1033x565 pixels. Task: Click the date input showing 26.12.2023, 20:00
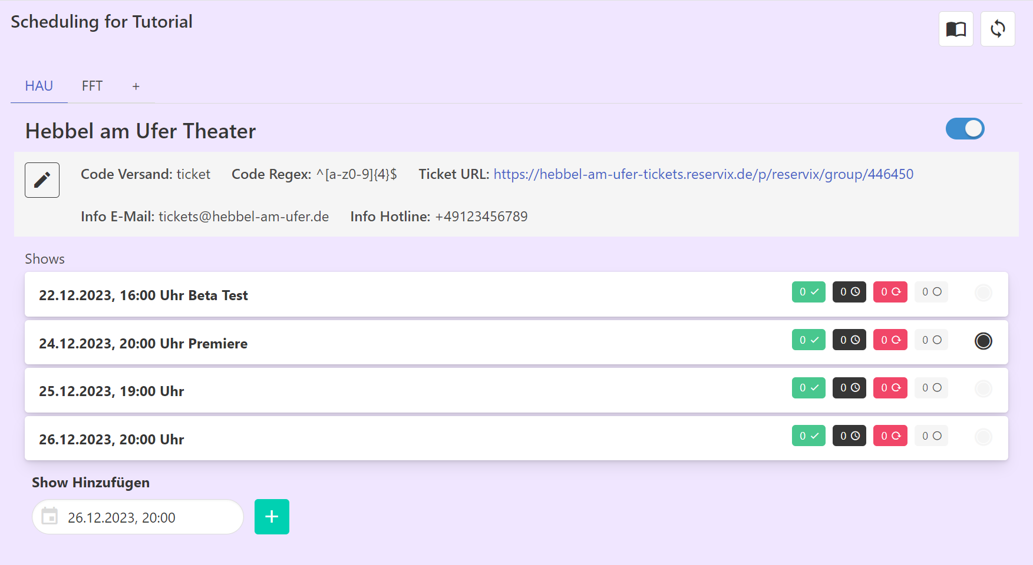(138, 517)
